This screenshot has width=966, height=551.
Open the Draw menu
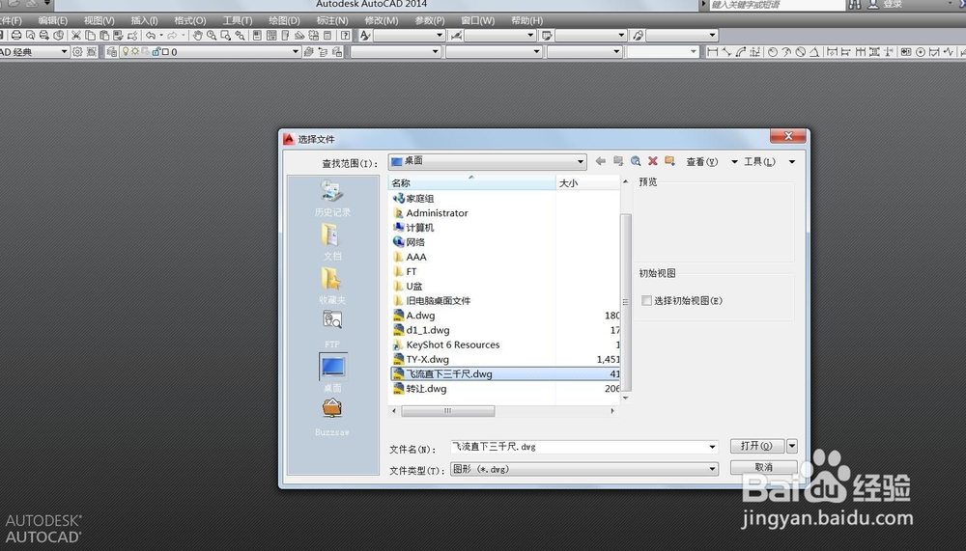pyautogui.click(x=285, y=20)
